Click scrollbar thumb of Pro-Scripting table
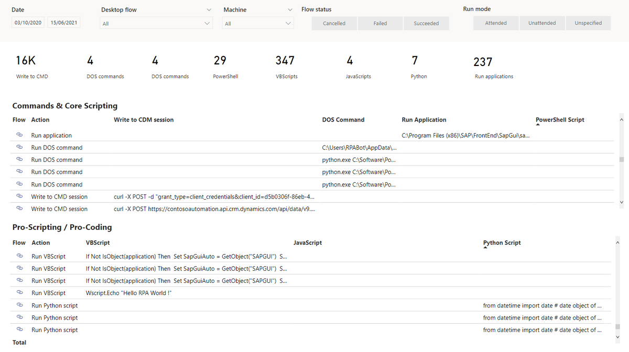The image size is (629, 352). pos(617,326)
